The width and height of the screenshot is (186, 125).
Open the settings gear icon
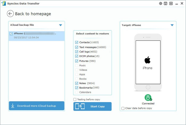(160, 3)
